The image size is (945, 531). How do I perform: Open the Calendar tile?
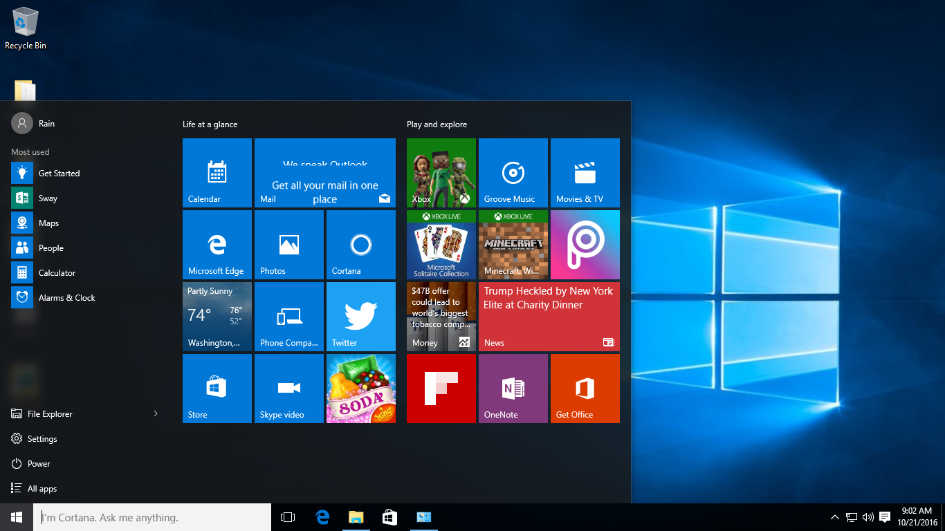tap(217, 173)
